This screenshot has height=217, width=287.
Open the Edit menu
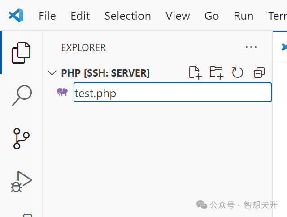[x=80, y=16]
